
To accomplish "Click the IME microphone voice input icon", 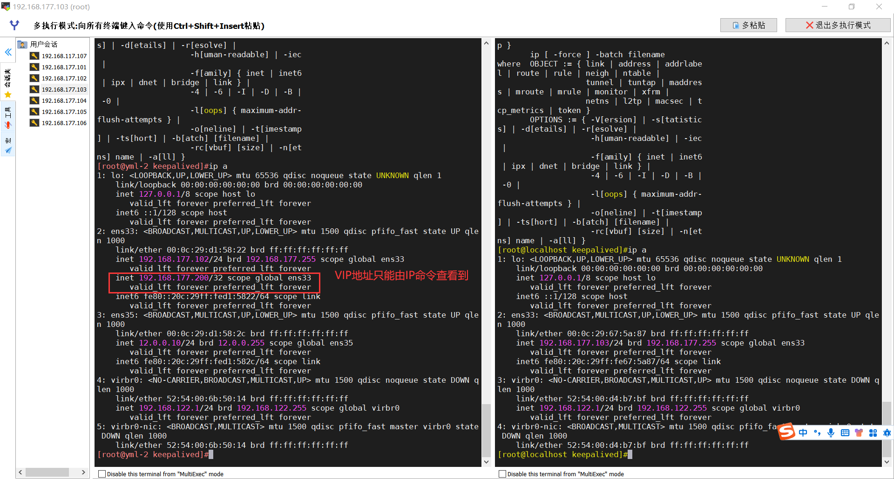I will tap(831, 433).
